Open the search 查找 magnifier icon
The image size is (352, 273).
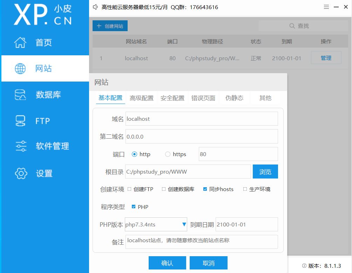pos(292,26)
